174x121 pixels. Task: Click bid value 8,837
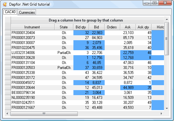(97, 83)
